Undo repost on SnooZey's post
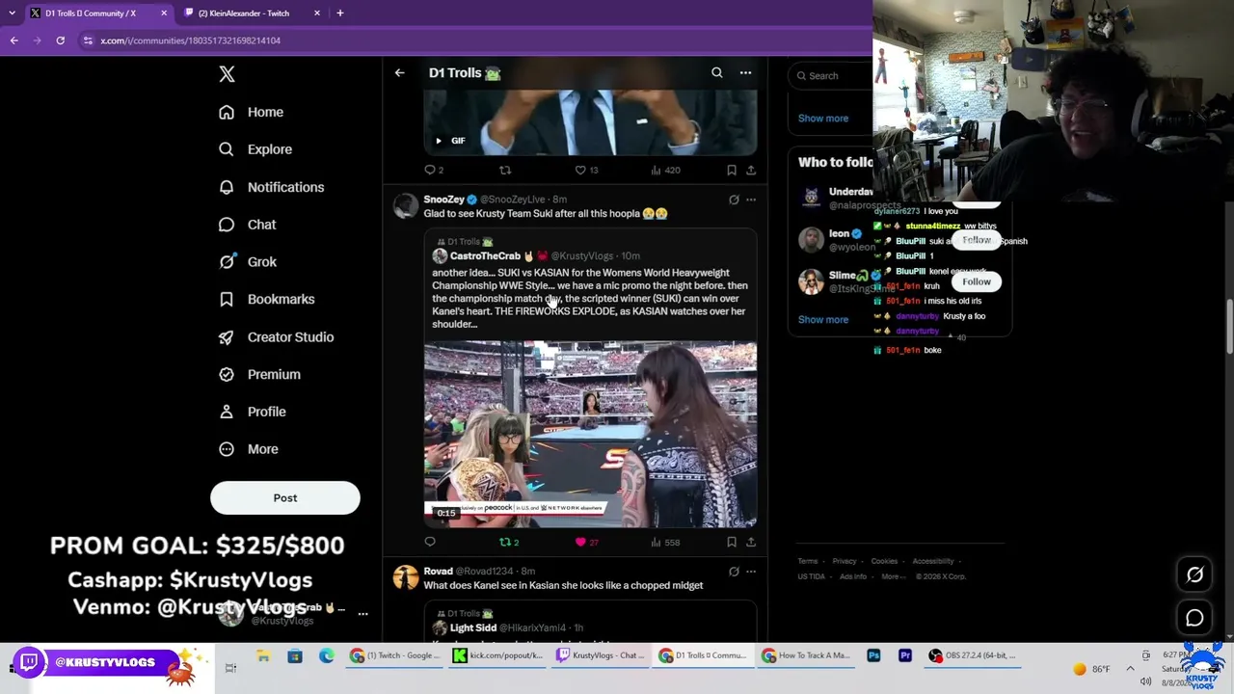The width and height of the screenshot is (1234, 694). (x=509, y=542)
